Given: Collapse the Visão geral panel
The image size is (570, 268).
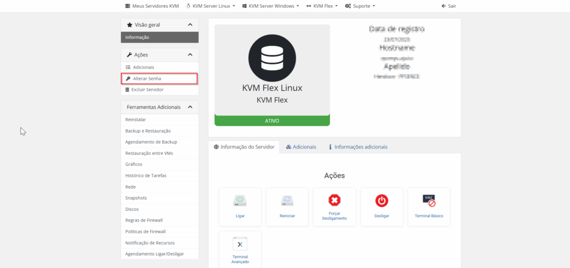Looking at the screenshot, I should (x=190, y=25).
